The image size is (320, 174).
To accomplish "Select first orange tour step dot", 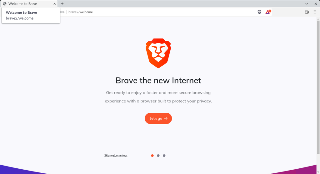I will pos(152,156).
